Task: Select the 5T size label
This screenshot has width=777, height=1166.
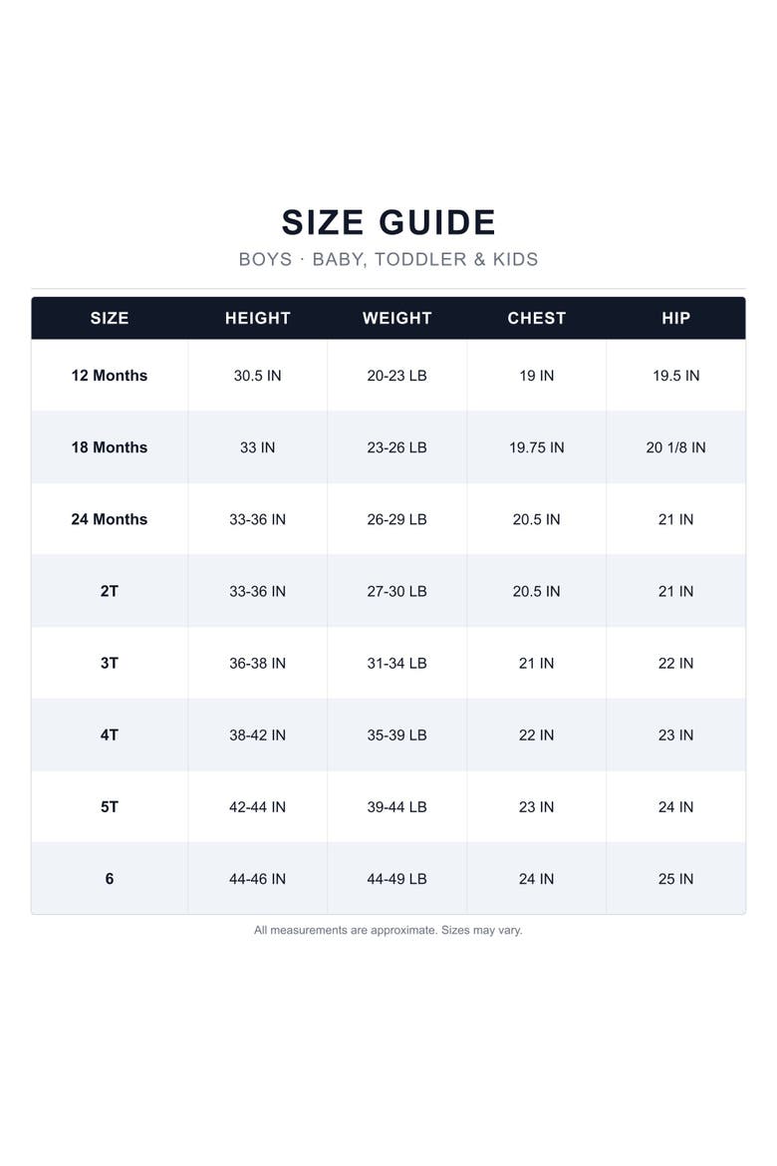Action: tap(110, 807)
